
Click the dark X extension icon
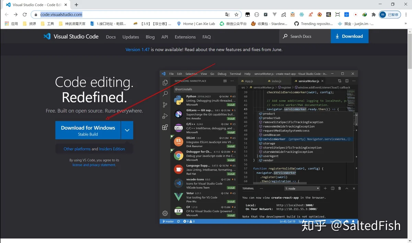click(265, 15)
